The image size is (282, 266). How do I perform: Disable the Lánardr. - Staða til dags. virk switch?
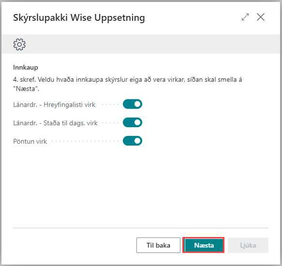133,122
